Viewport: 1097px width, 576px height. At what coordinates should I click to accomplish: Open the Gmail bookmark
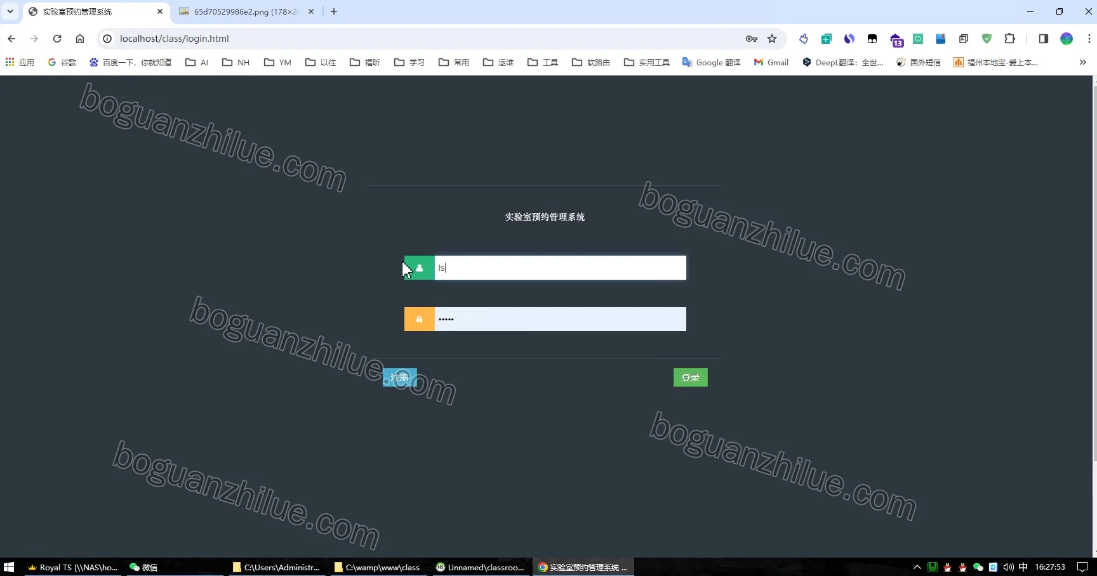[771, 62]
